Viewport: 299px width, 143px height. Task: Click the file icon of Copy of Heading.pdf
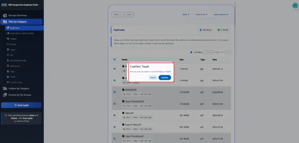[123, 136]
